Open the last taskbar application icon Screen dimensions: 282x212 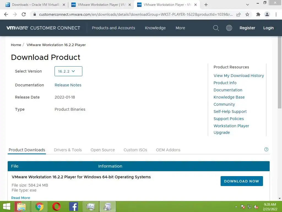(x=108, y=206)
